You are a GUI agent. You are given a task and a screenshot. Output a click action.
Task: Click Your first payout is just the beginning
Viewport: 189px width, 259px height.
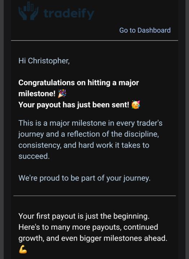(84, 216)
